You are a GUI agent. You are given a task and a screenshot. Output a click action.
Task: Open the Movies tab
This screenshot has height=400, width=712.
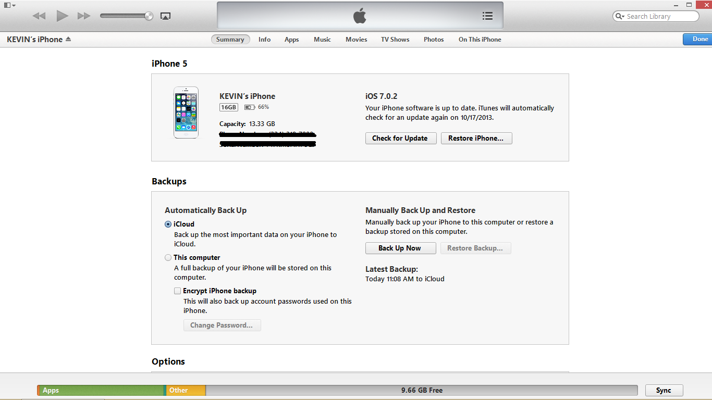click(357, 40)
